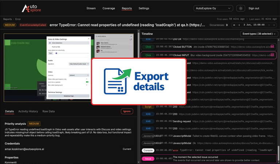
Task: Open the Voice & Video Settings screenshot preview
Action: [69, 68]
